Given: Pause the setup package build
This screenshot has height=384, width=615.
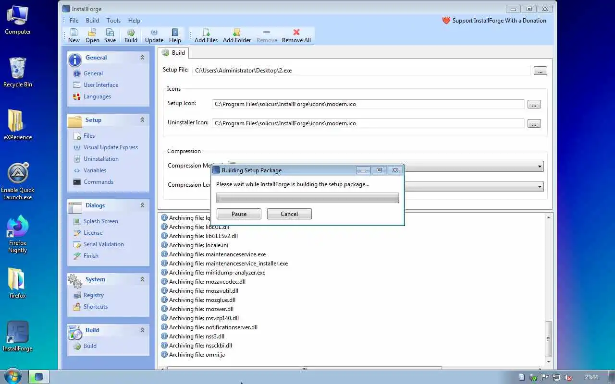Looking at the screenshot, I should tap(239, 214).
